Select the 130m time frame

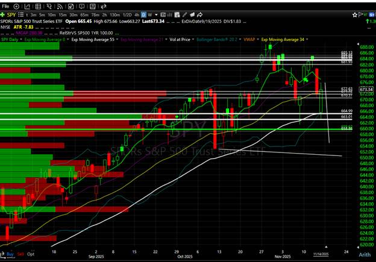point(114,15)
